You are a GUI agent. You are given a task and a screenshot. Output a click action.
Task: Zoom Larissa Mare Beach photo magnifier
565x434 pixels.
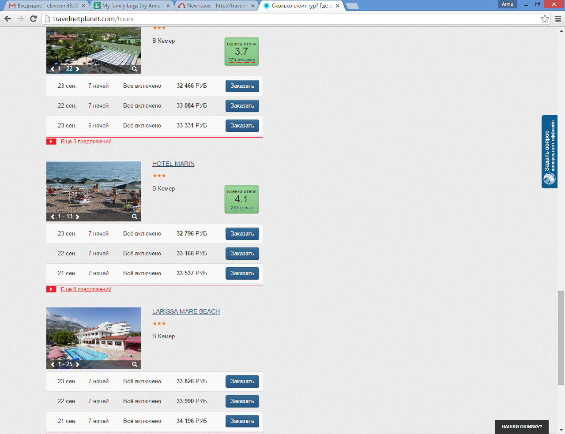[x=135, y=364]
